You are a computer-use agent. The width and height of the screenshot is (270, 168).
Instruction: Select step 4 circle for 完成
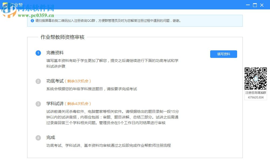[x=38, y=138]
